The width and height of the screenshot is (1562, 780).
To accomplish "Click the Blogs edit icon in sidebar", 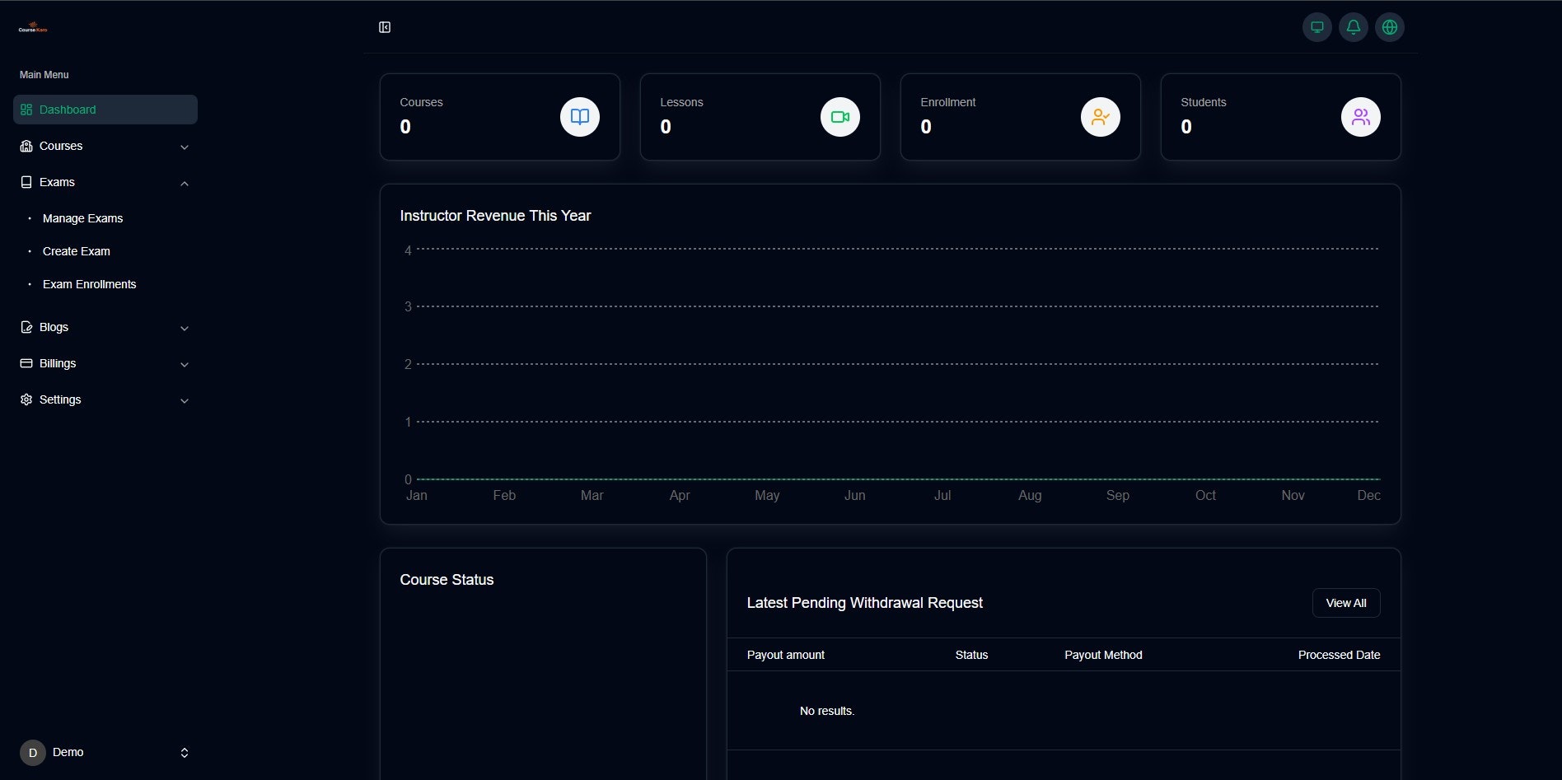I will pos(26,327).
